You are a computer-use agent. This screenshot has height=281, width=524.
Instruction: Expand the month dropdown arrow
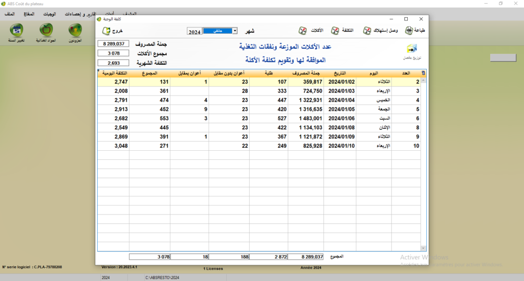click(235, 31)
